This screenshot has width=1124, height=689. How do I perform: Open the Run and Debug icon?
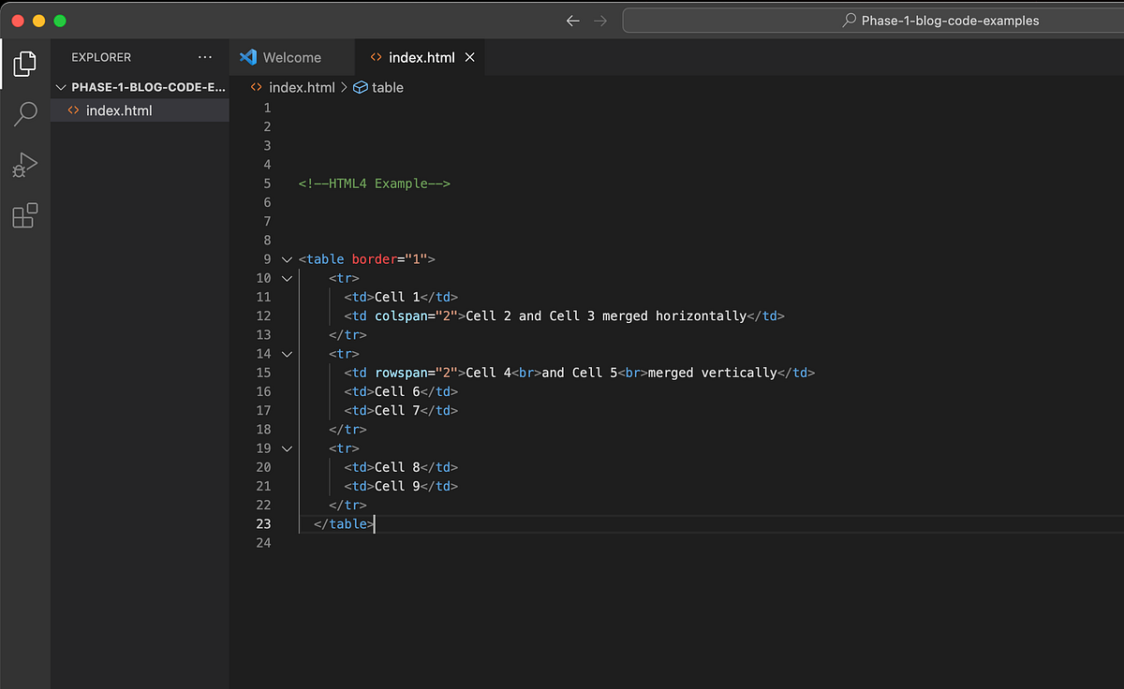click(24, 165)
